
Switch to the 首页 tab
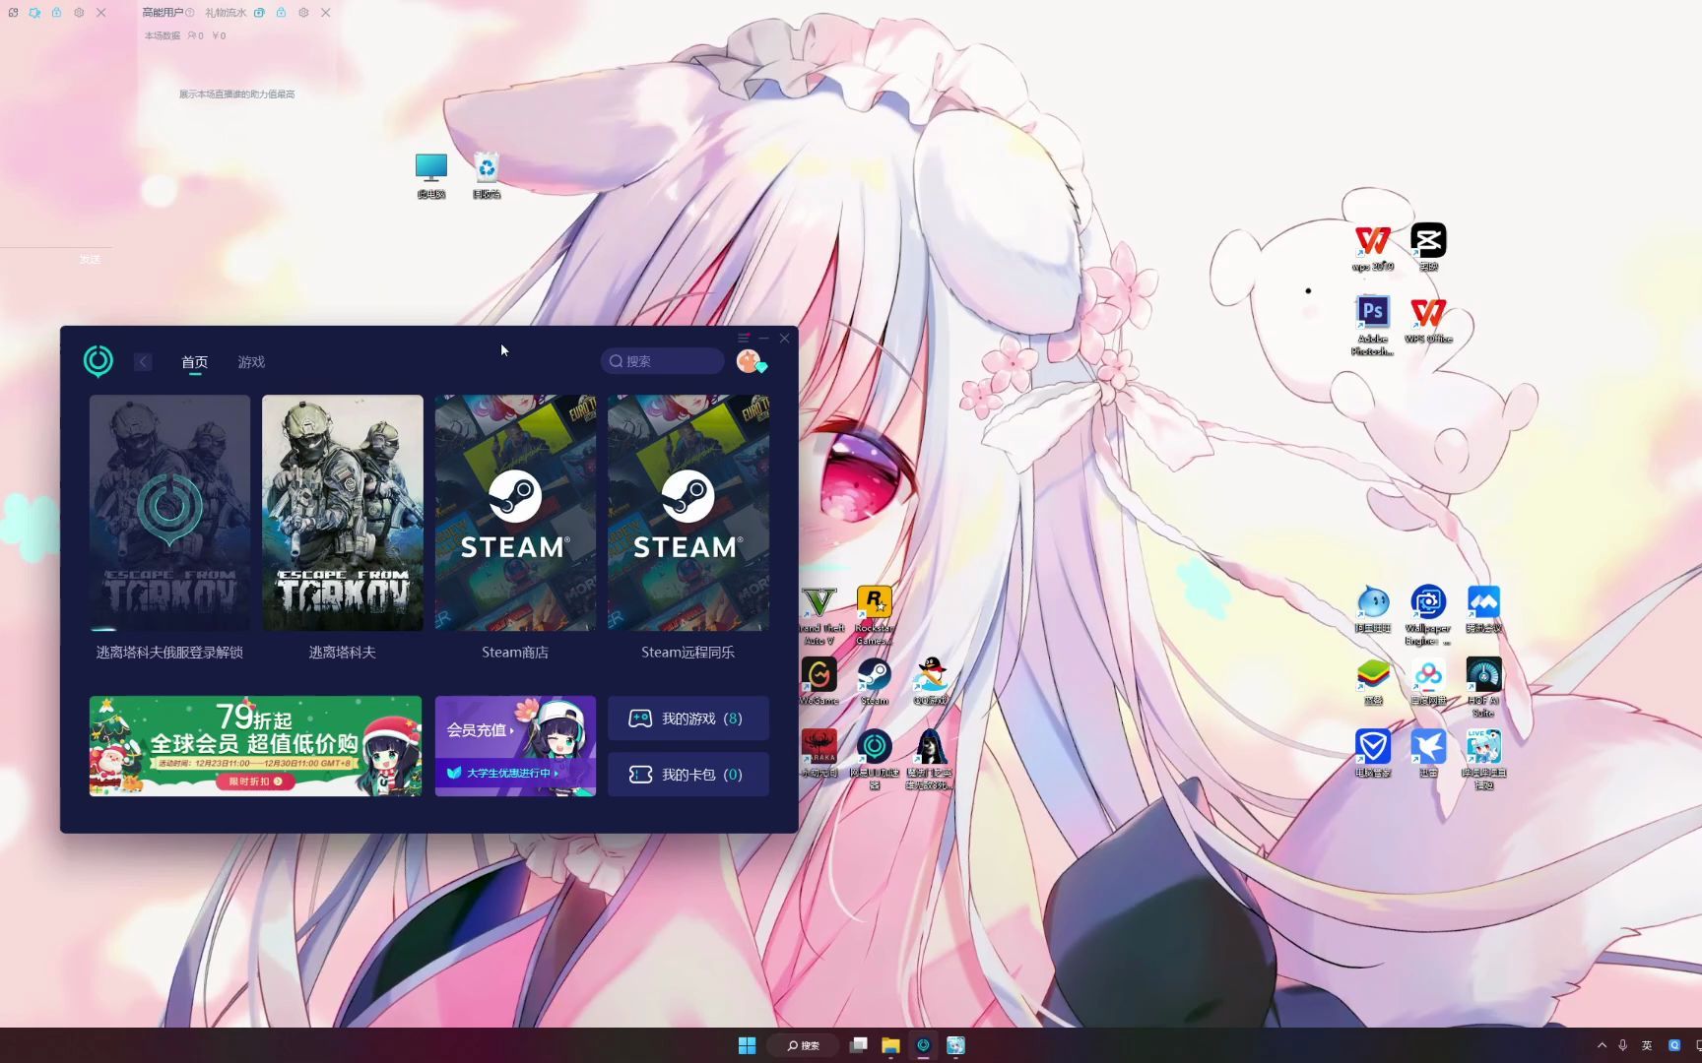[x=195, y=362]
